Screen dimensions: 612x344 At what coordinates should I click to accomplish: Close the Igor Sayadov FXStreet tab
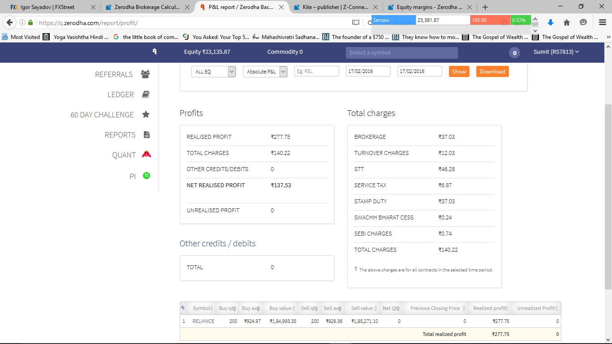point(93,7)
